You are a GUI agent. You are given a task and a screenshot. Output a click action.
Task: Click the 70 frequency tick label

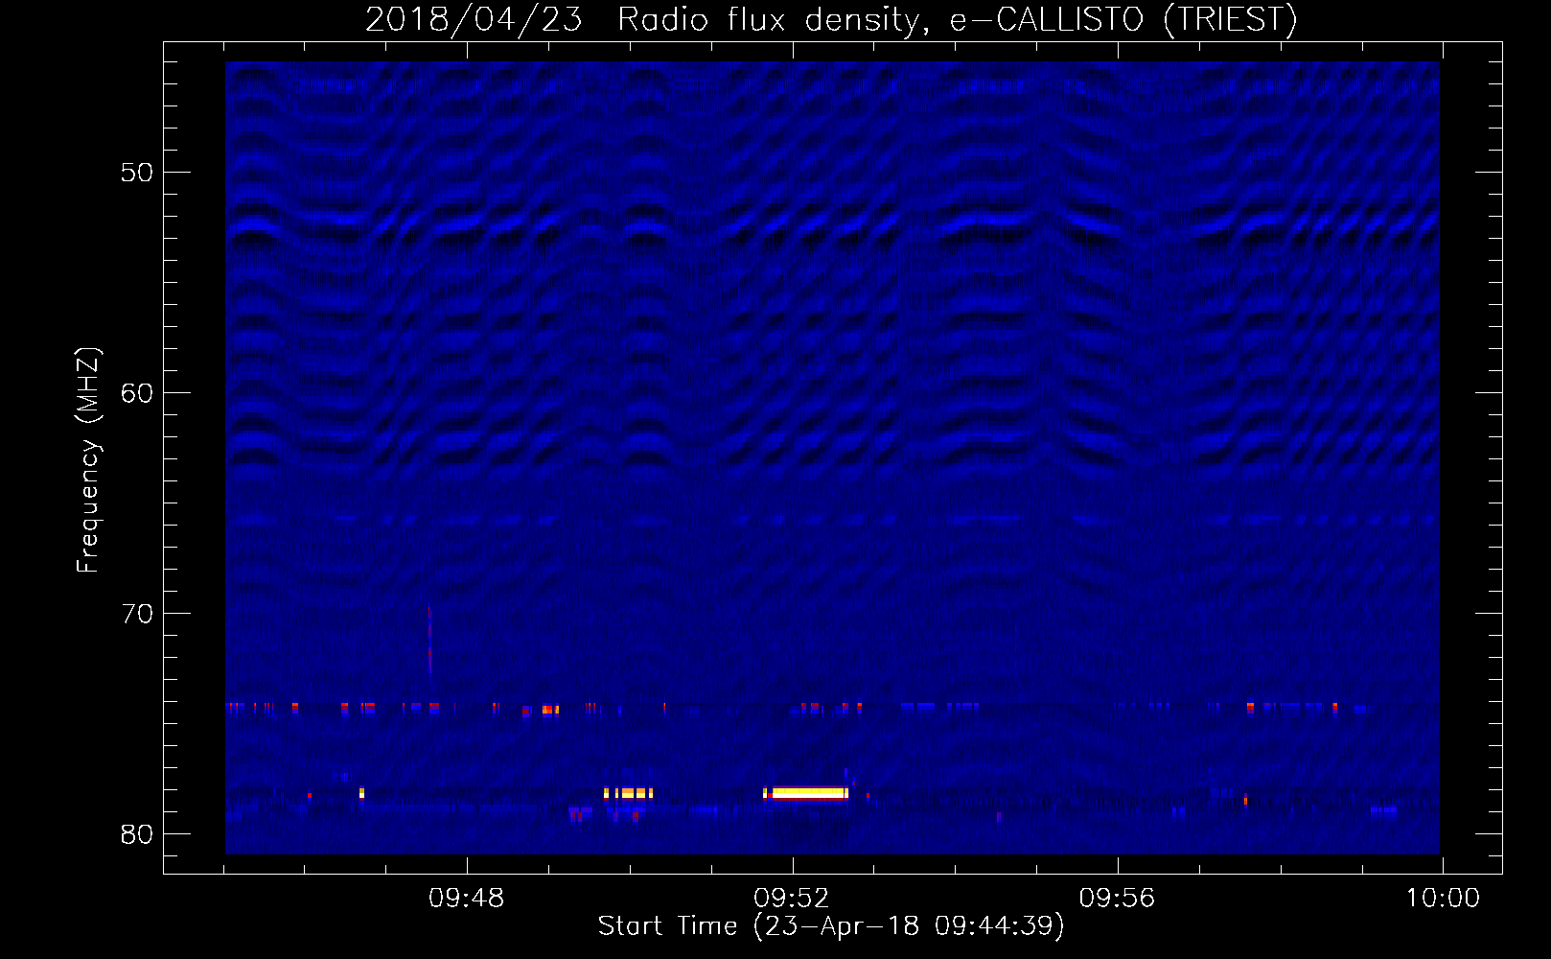pyautogui.click(x=137, y=614)
